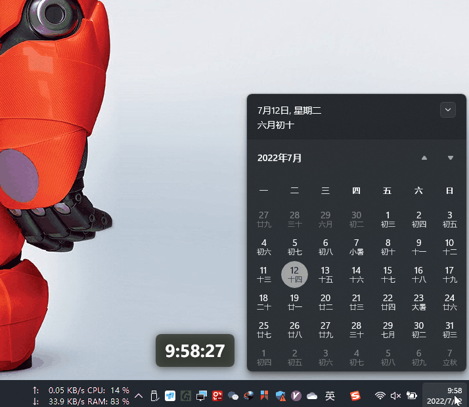Viewport: 469px width, 407px height.
Task: Switch the 英 input language indicator
Action: click(x=330, y=396)
